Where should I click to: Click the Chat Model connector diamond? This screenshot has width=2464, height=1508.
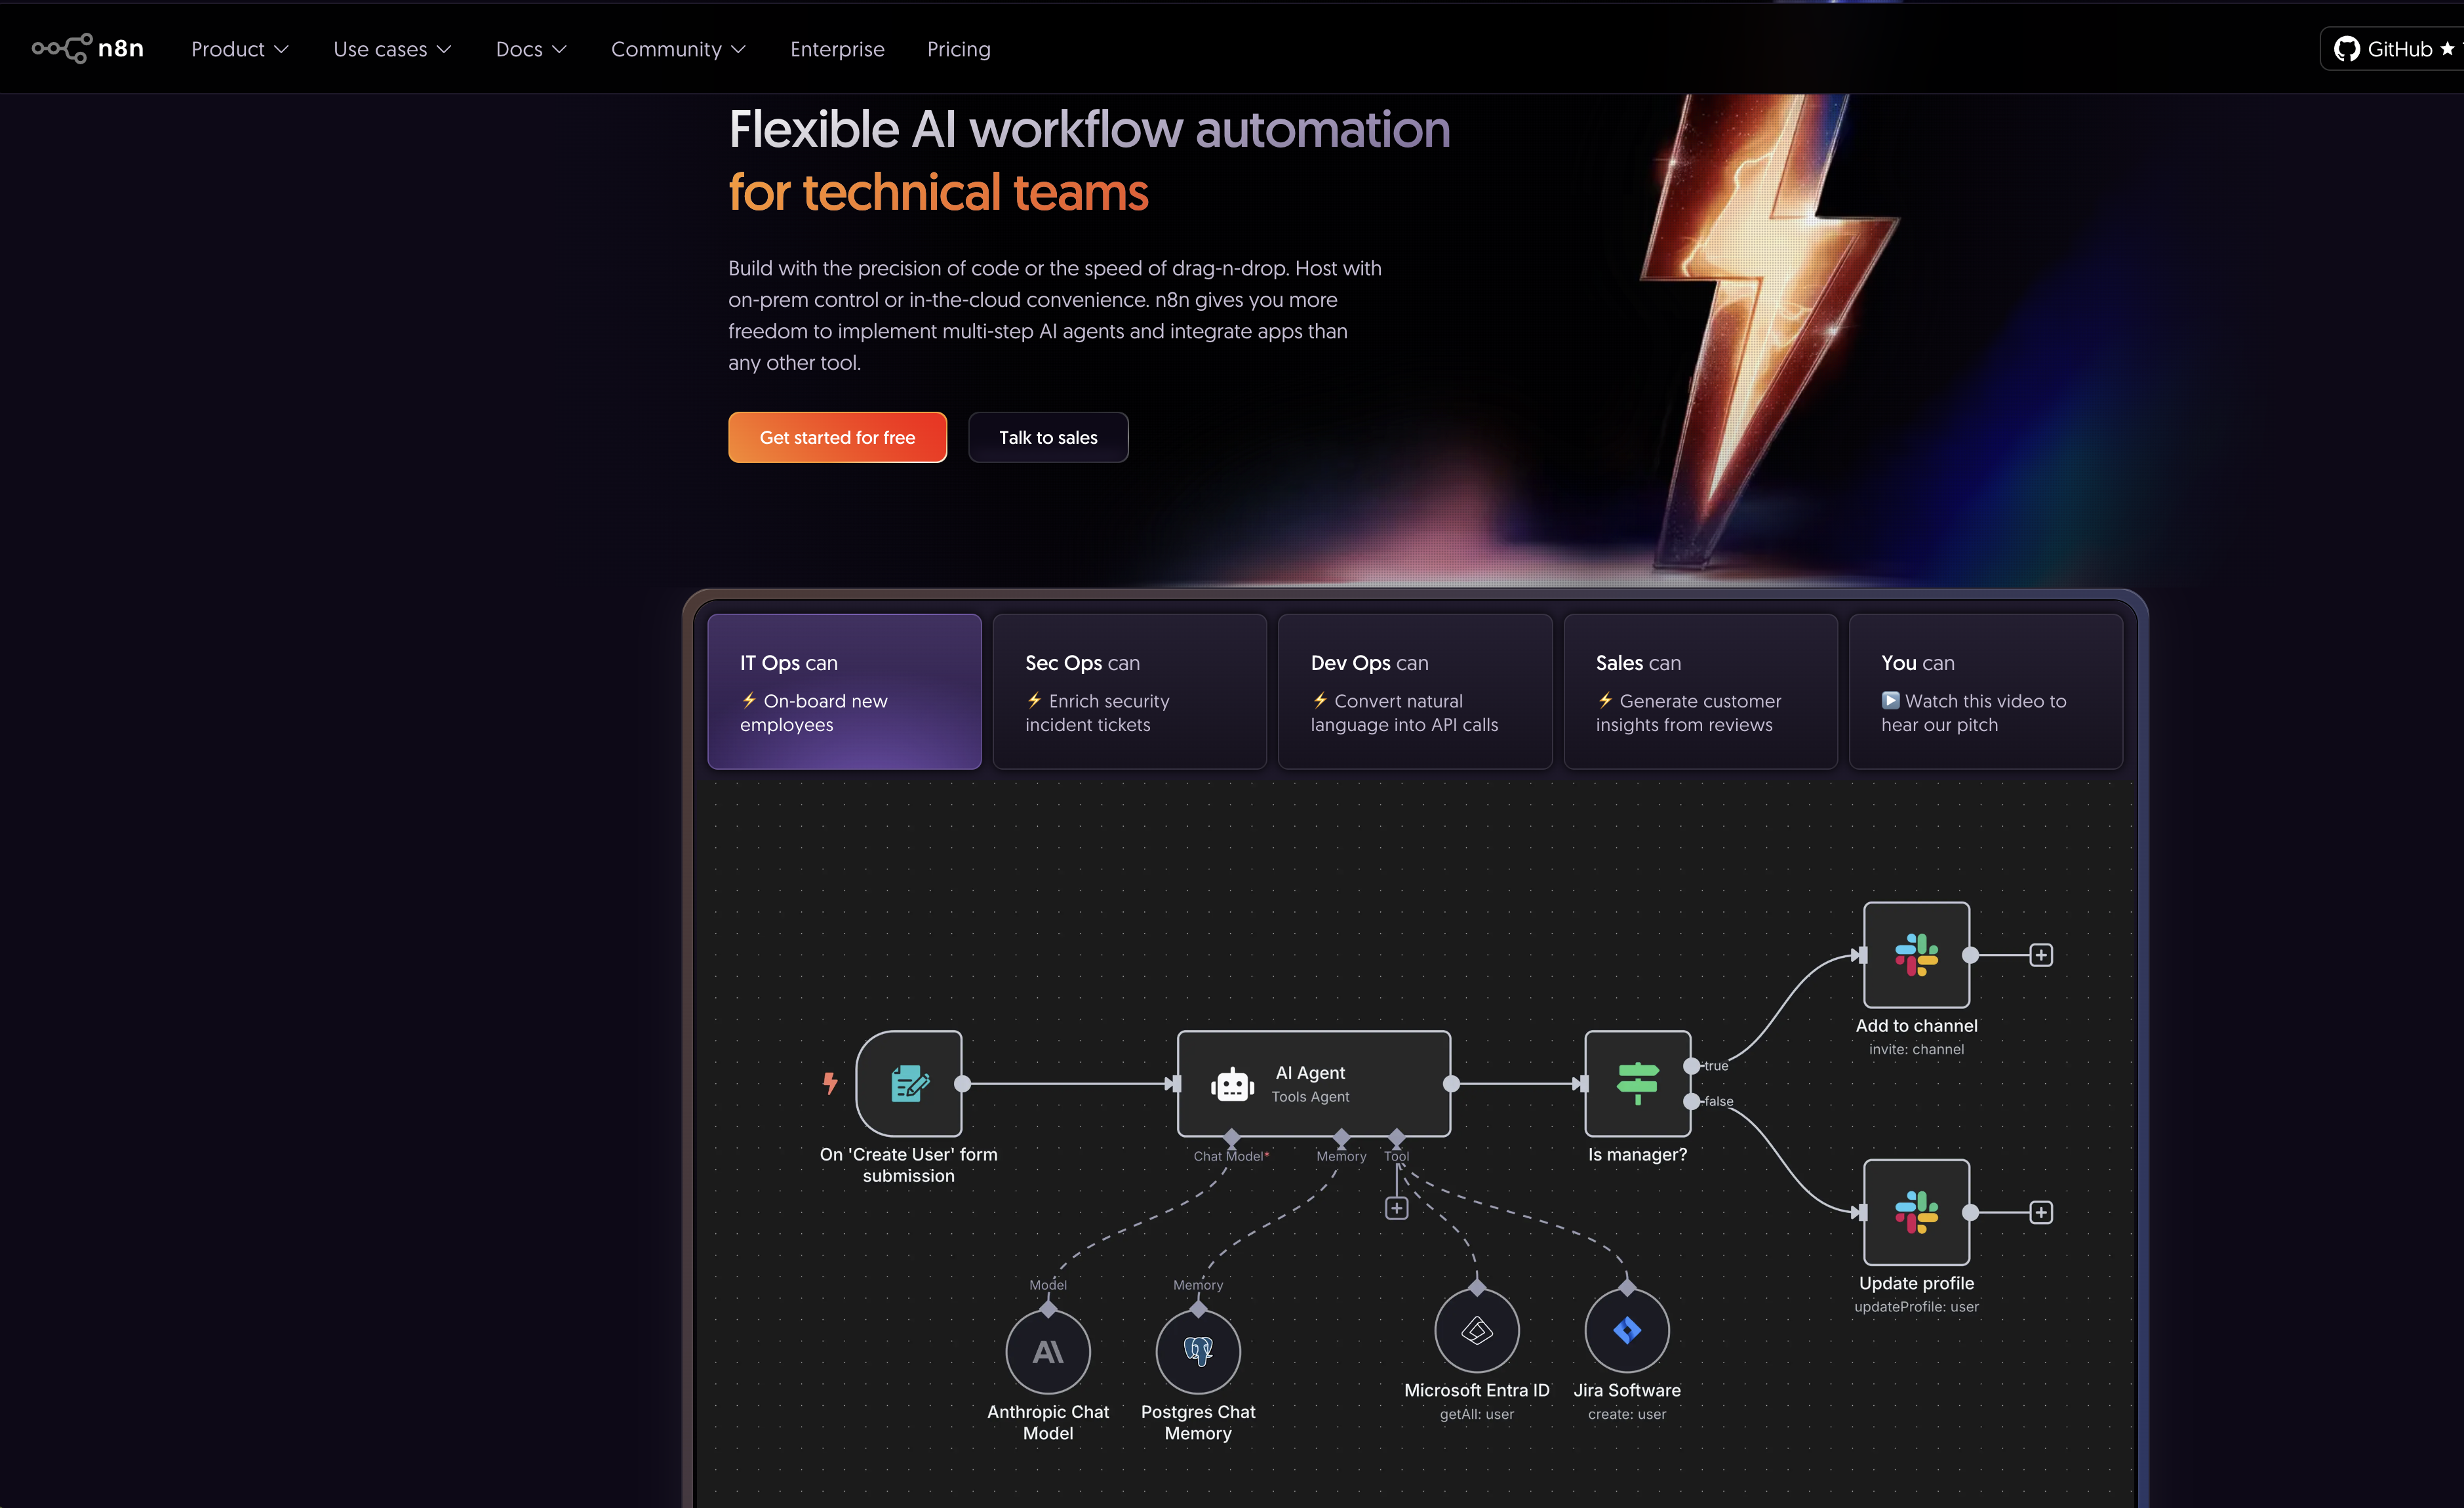click(x=1231, y=1137)
